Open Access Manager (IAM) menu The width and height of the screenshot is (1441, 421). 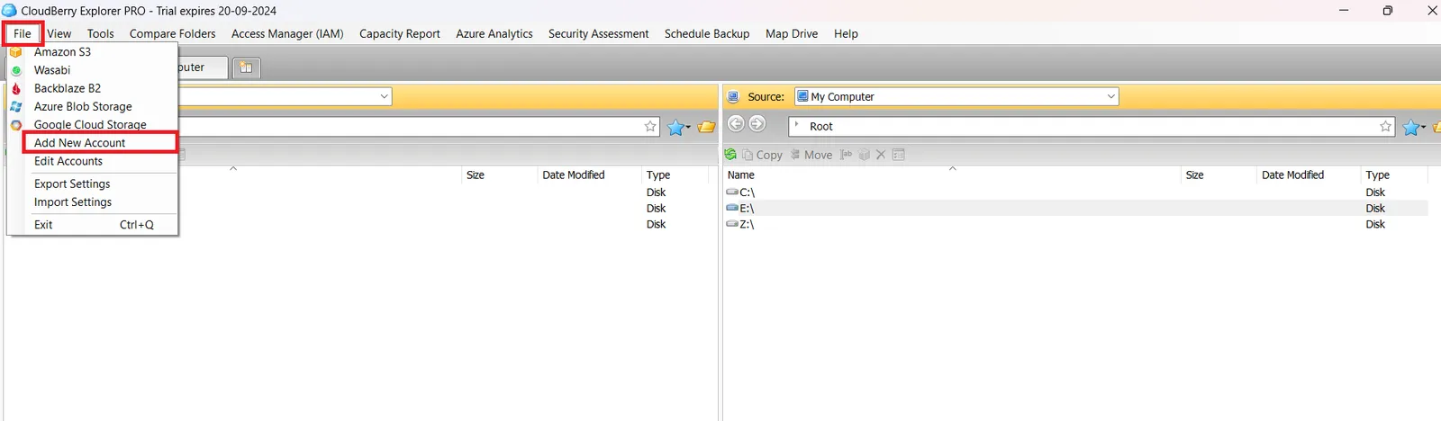(x=287, y=33)
